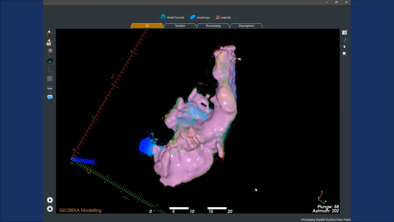Click the hammer and table build icon
The image size is (394, 222).
tap(50, 42)
